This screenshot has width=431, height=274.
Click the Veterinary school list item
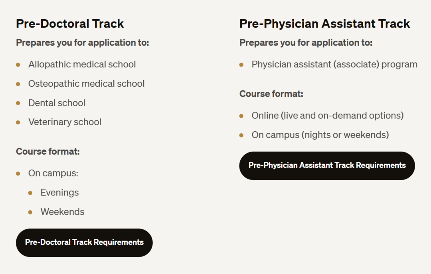click(x=65, y=122)
